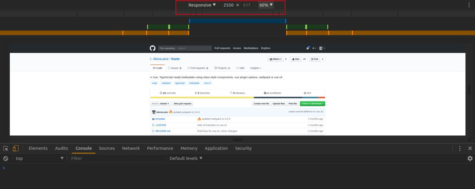Open the Wiki tab
475x189 pixels.
(240, 68)
